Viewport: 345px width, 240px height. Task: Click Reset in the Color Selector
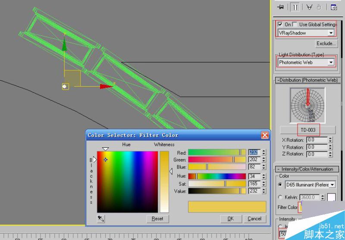click(157, 219)
